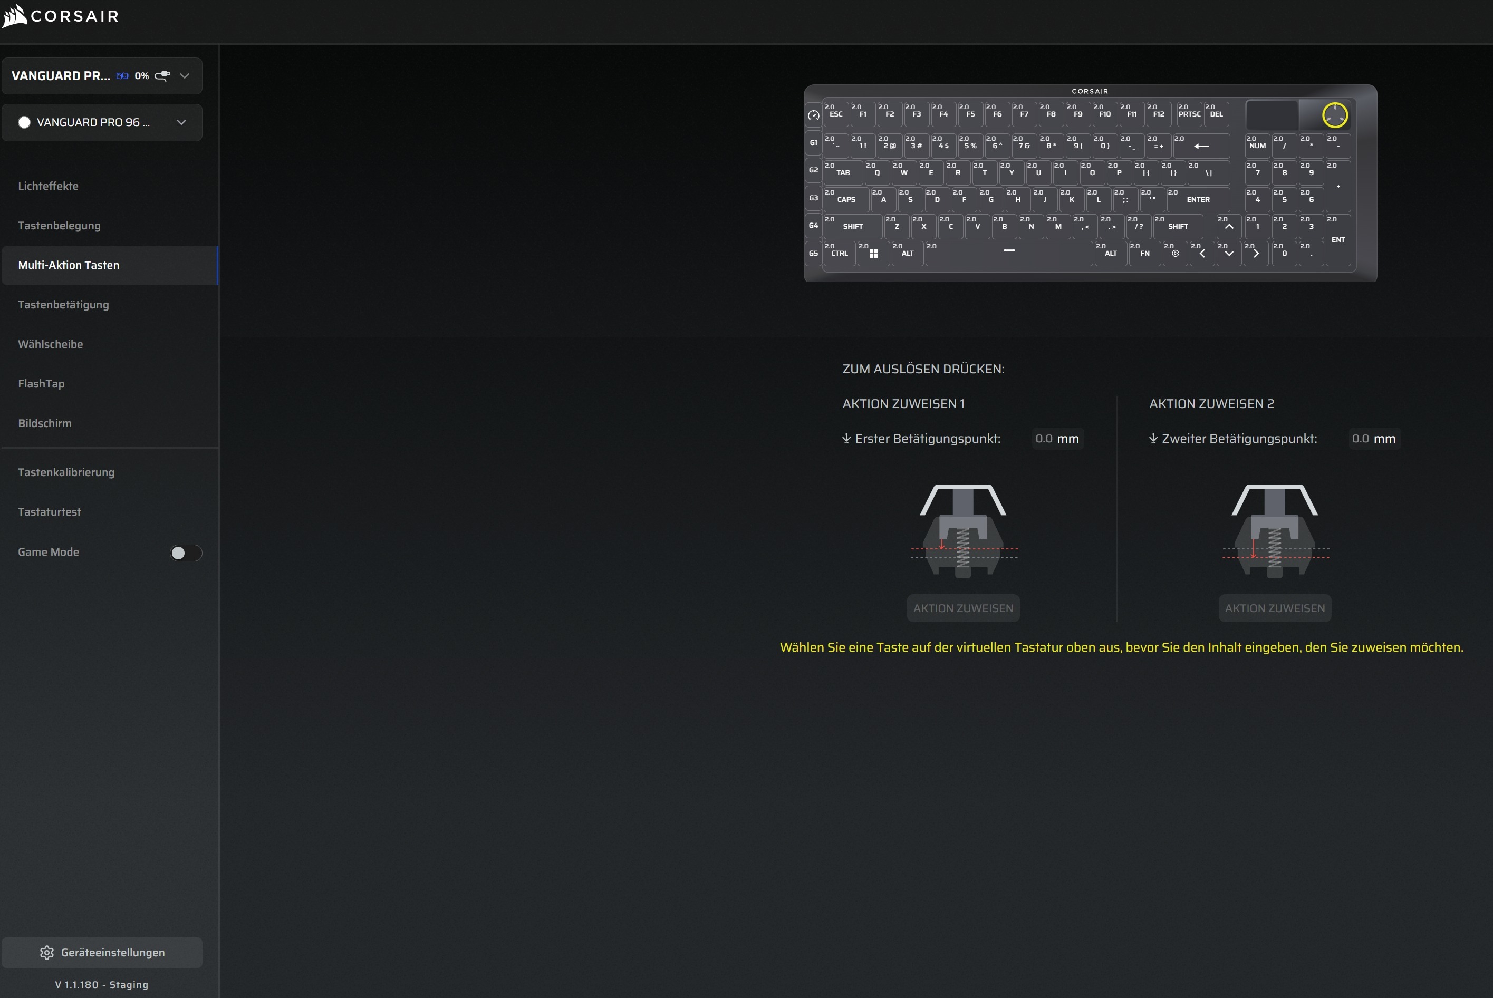1493x998 pixels.
Task: Open the VANGUARD PRO 96 profile dropdown
Action: pyautogui.click(x=181, y=122)
